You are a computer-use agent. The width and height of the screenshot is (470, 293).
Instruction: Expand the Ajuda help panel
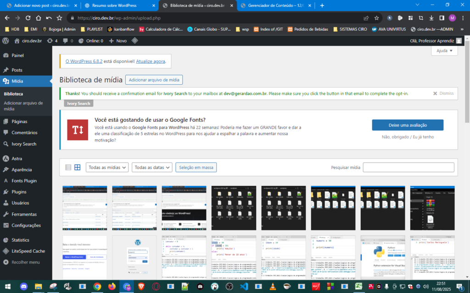coord(444,51)
